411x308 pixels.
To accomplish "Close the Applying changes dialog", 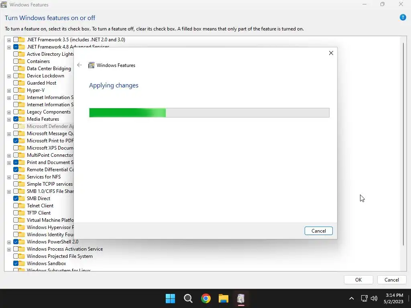I will (331, 53).
